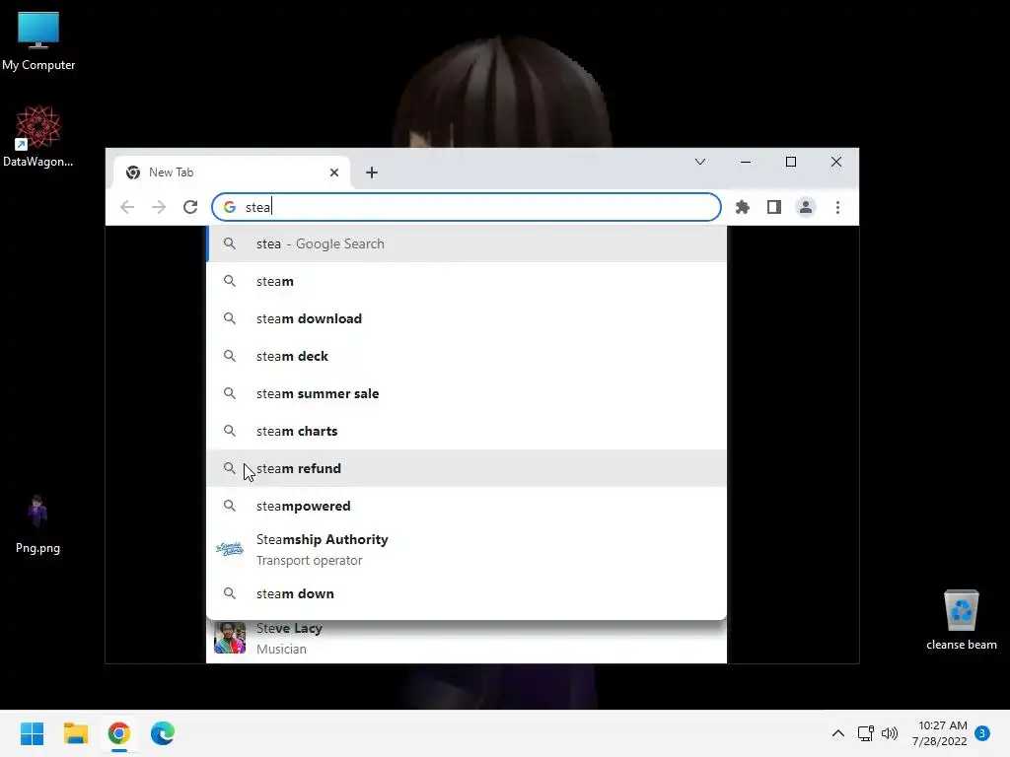Select the New Tab tab
This screenshot has width=1010, height=757.
point(232,172)
